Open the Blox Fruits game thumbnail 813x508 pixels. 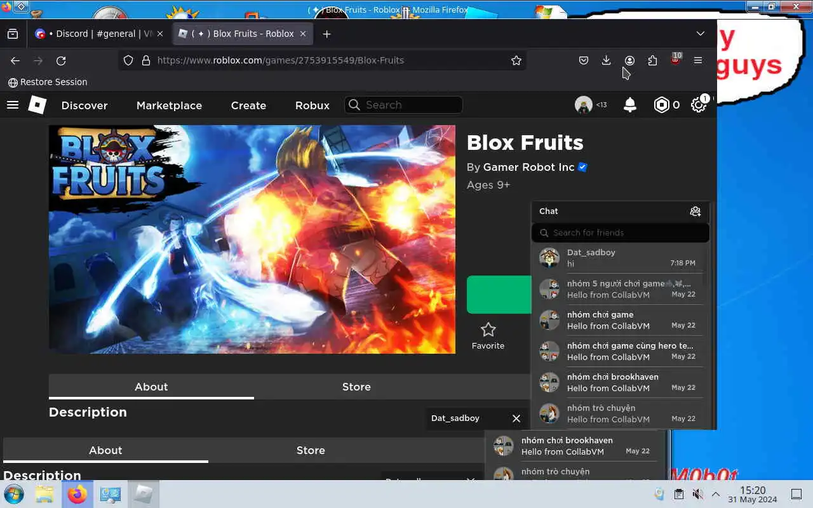[x=252, y=239]
